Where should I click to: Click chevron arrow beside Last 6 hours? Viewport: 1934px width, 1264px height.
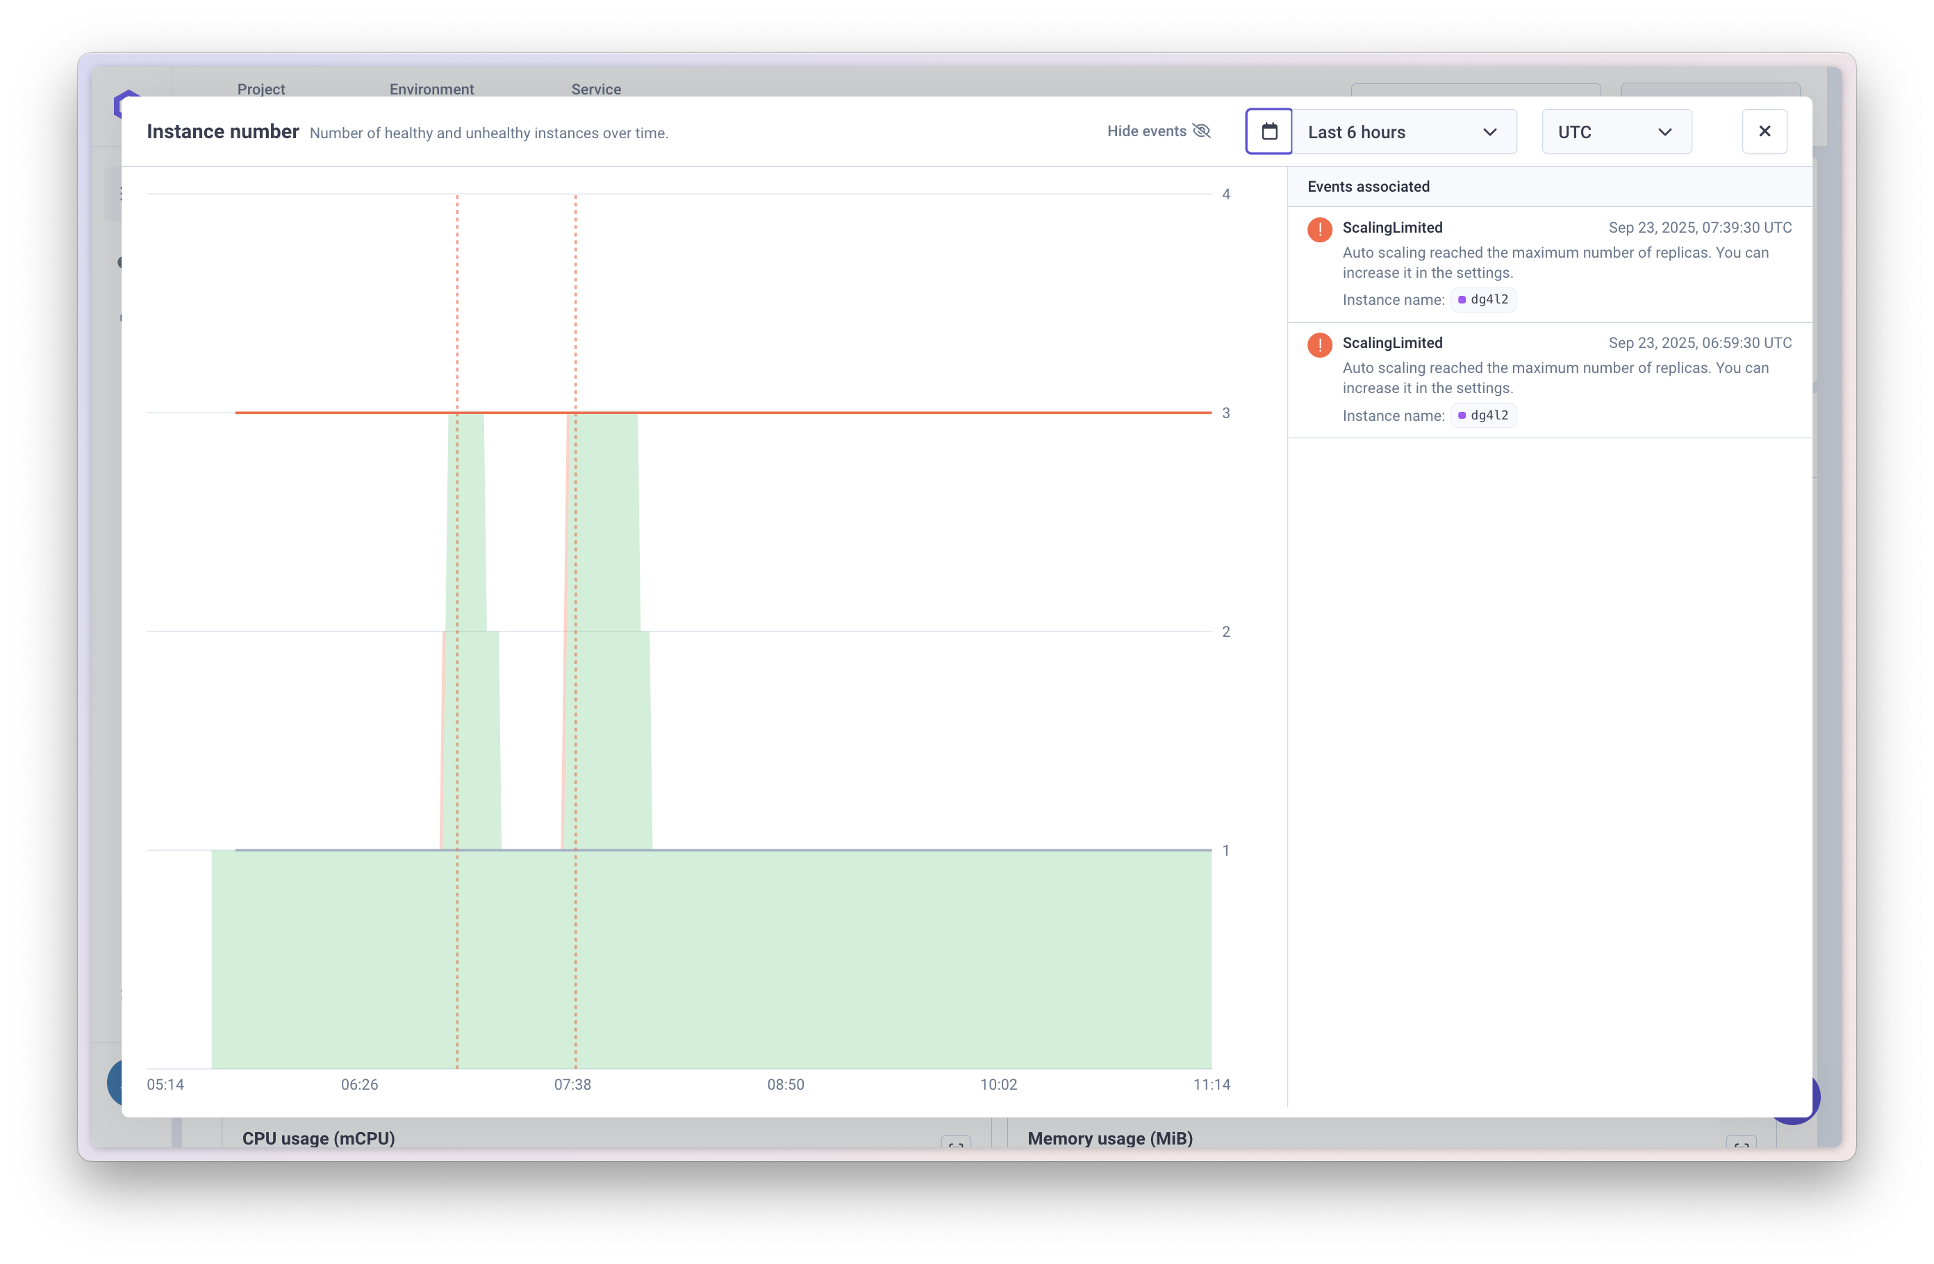pos(1489,133)
